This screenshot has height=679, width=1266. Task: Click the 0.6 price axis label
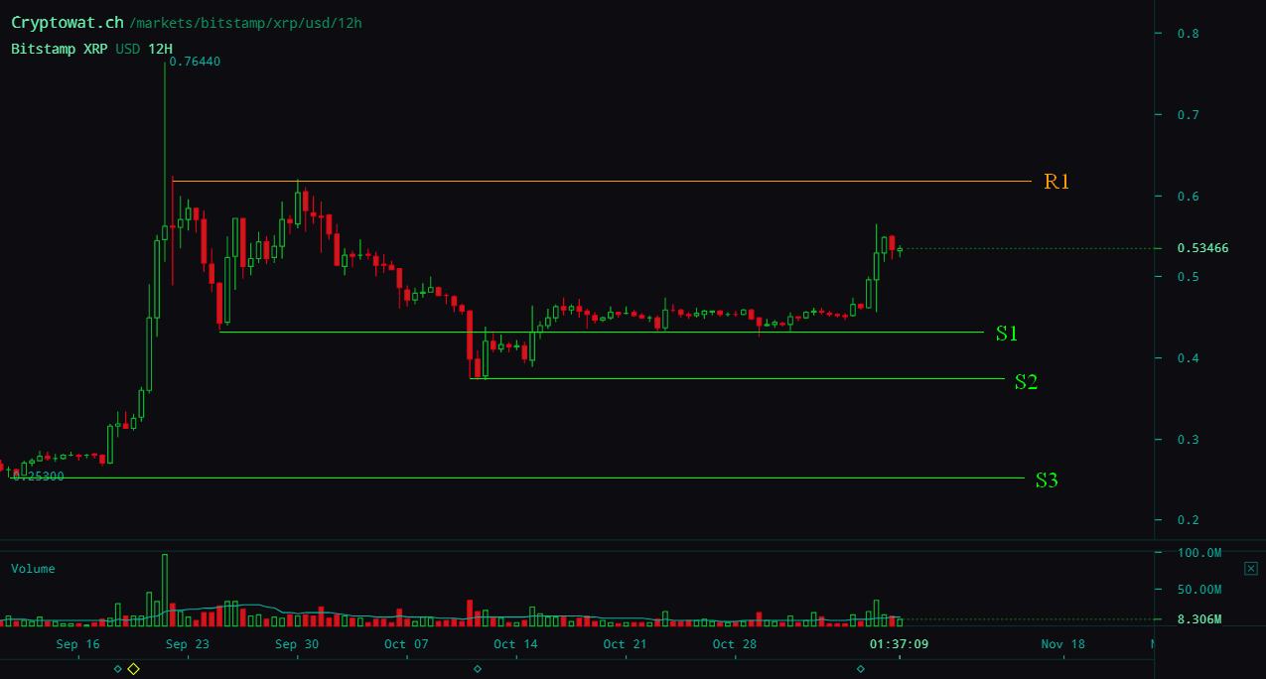[1188, 197]
